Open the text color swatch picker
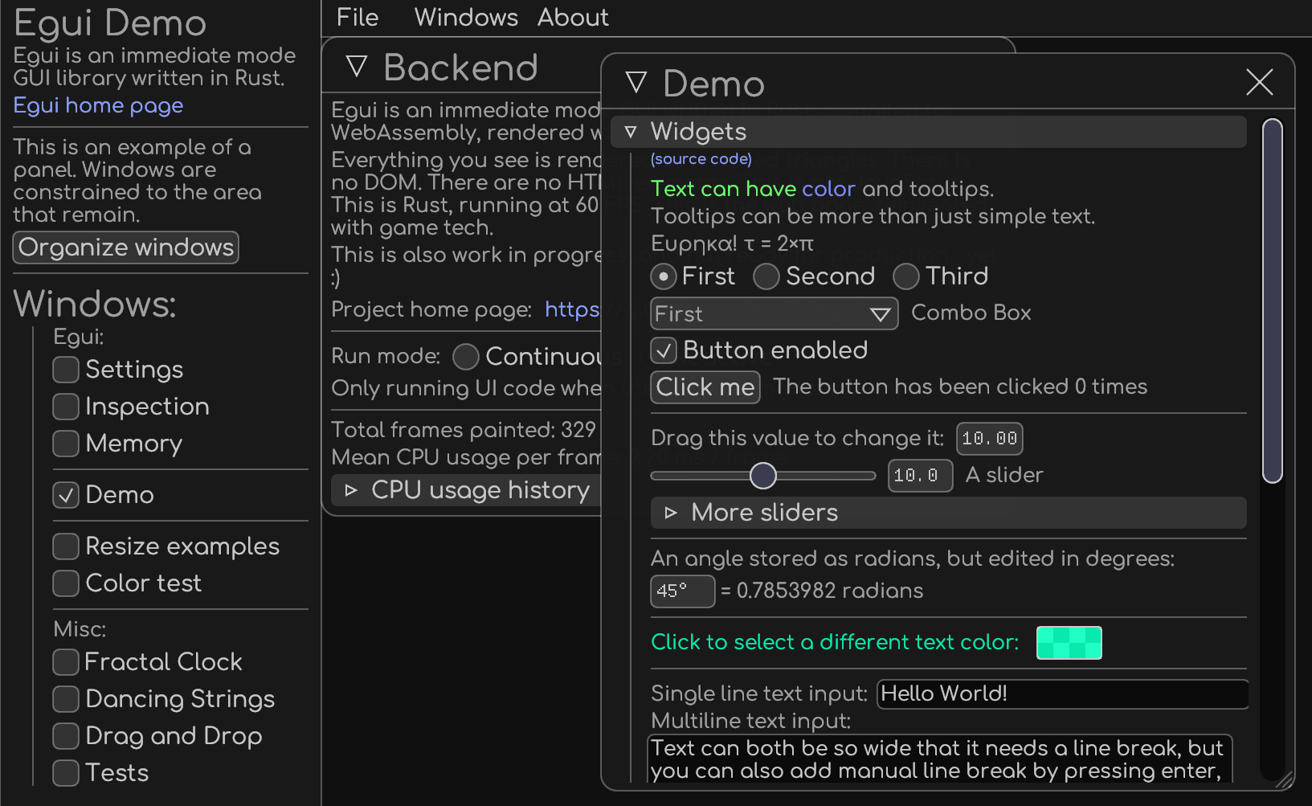 click(x=1069, y=643)
